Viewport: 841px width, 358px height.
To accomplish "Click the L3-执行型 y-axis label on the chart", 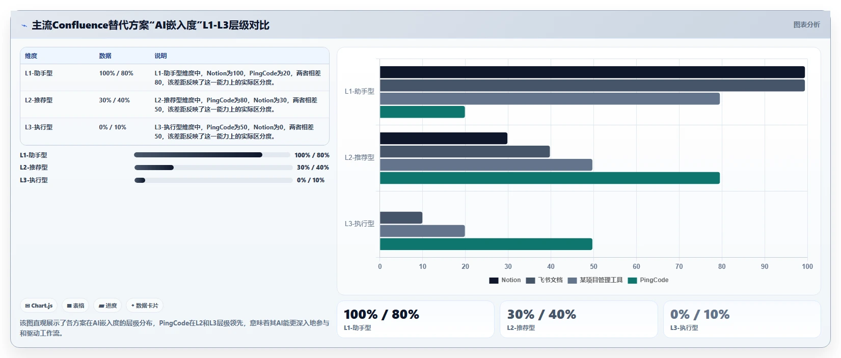I will pyautogui.click(x=359, y=224).
